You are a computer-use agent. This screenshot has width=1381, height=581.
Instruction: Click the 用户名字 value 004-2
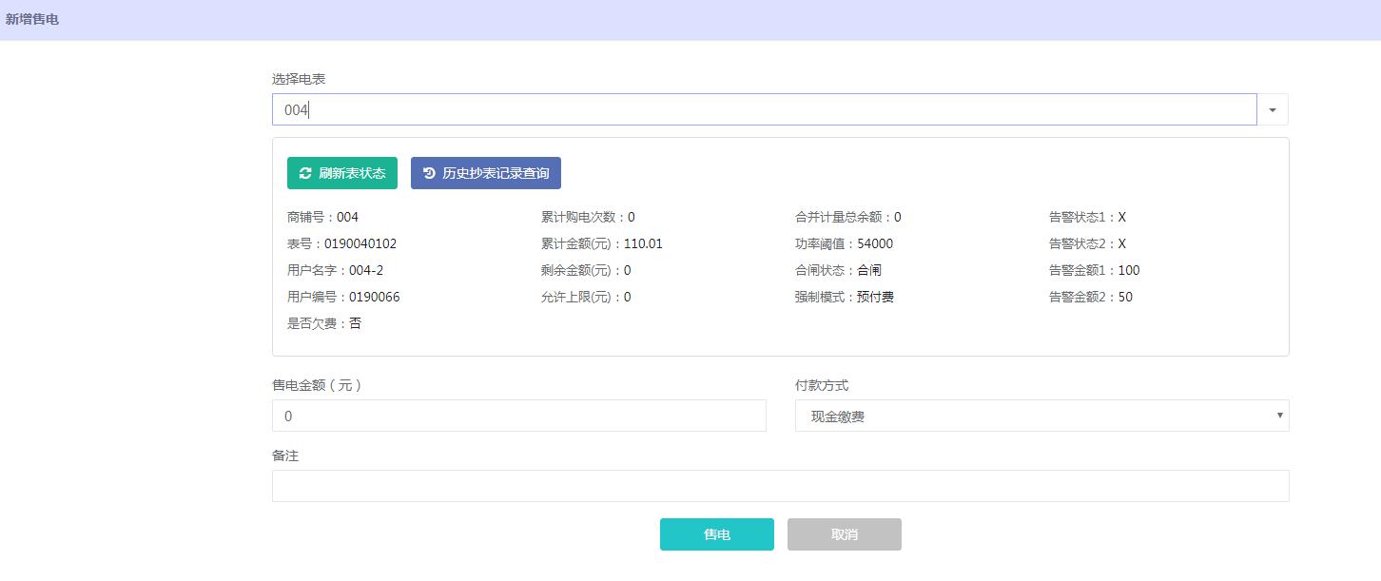click(x=366, y=270)
